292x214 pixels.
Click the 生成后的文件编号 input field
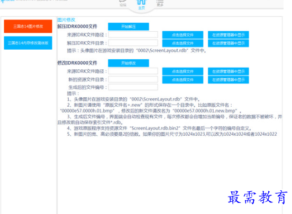133,87
